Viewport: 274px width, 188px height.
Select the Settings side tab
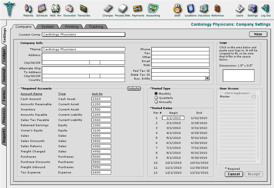coord(4,35)
